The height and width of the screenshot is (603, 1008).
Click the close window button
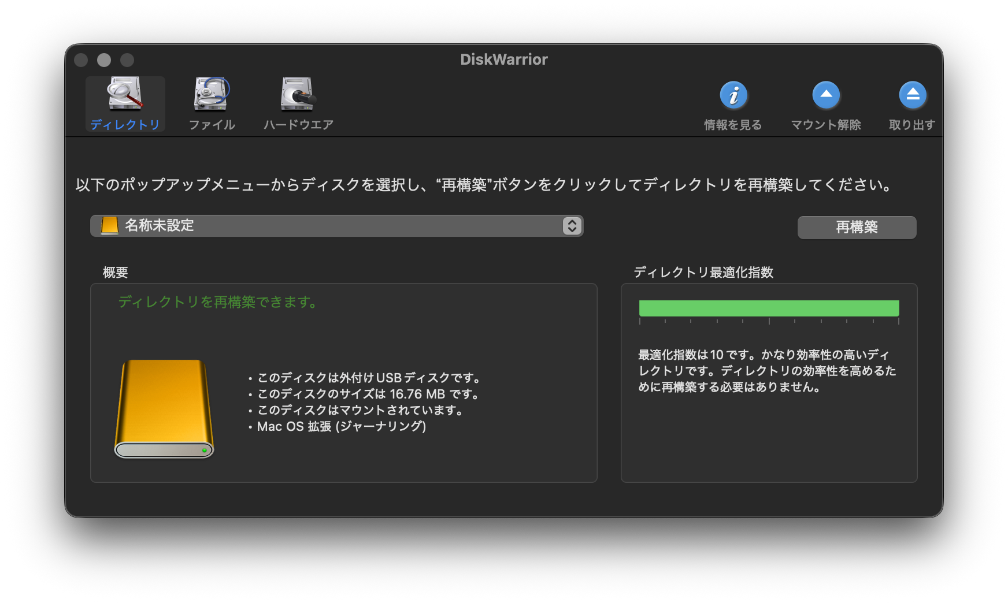(x=81, y=60)
